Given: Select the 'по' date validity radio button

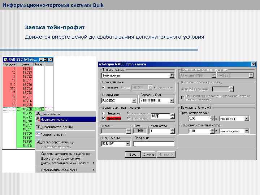Looking at the screenshot, I should click(x=123, y=87).
